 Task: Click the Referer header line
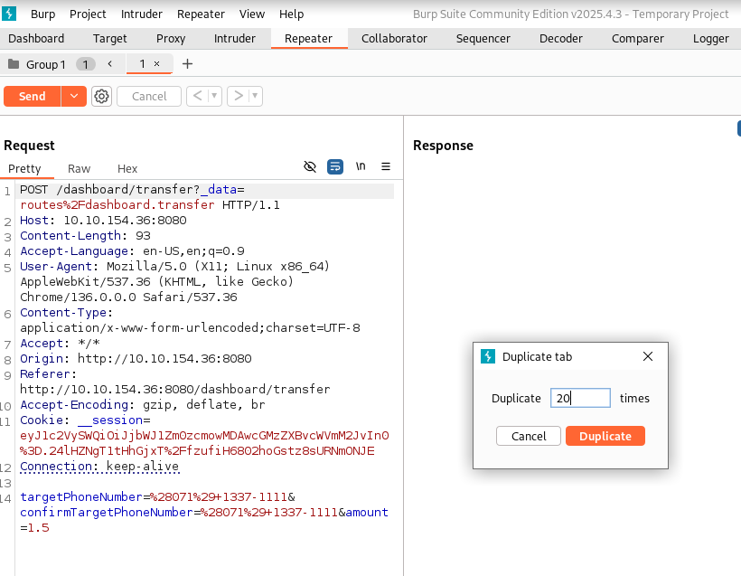(x=174, y=382)
